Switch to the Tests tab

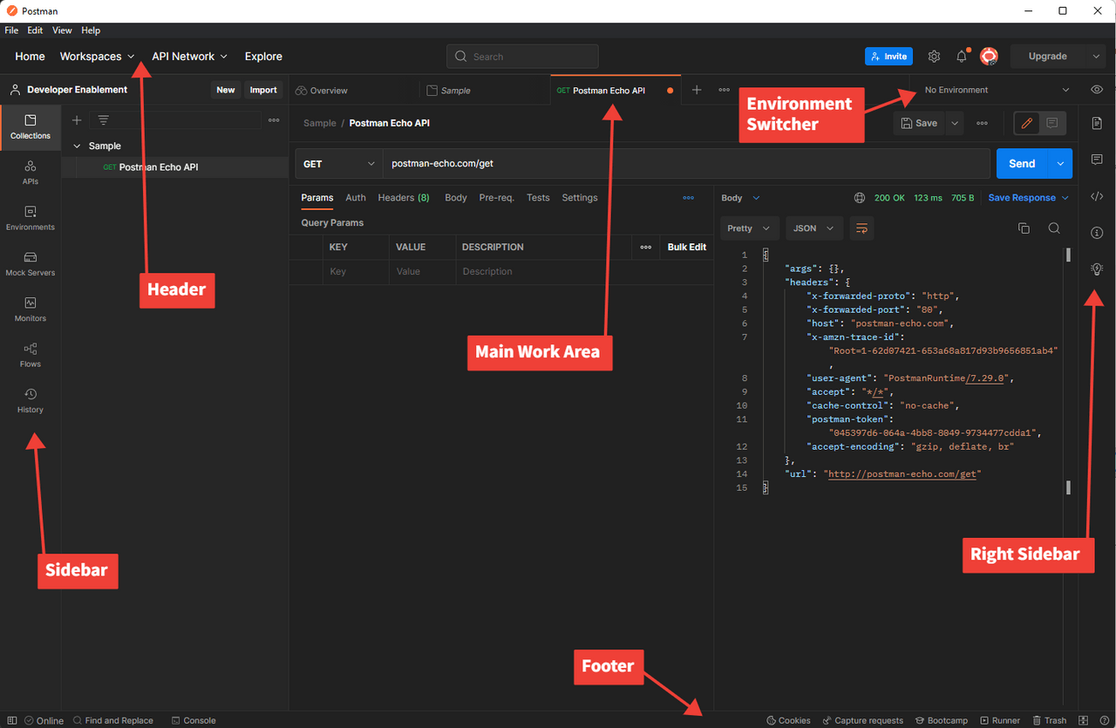coord(538,198)
